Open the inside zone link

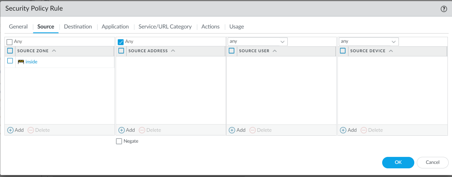31,62
